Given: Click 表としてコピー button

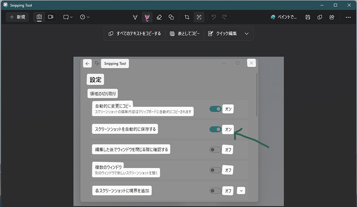Looking at the screenshot, I should [x=185, y=34].
